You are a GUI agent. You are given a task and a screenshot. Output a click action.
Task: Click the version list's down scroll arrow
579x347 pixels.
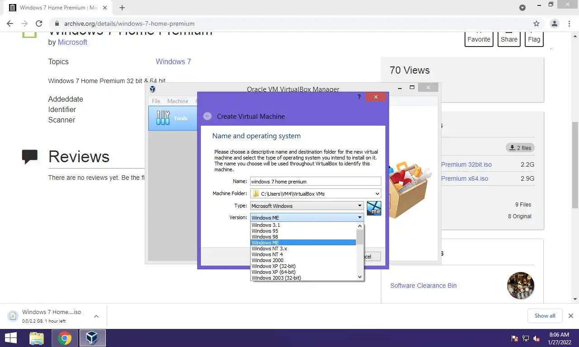(x=360, y=277)
